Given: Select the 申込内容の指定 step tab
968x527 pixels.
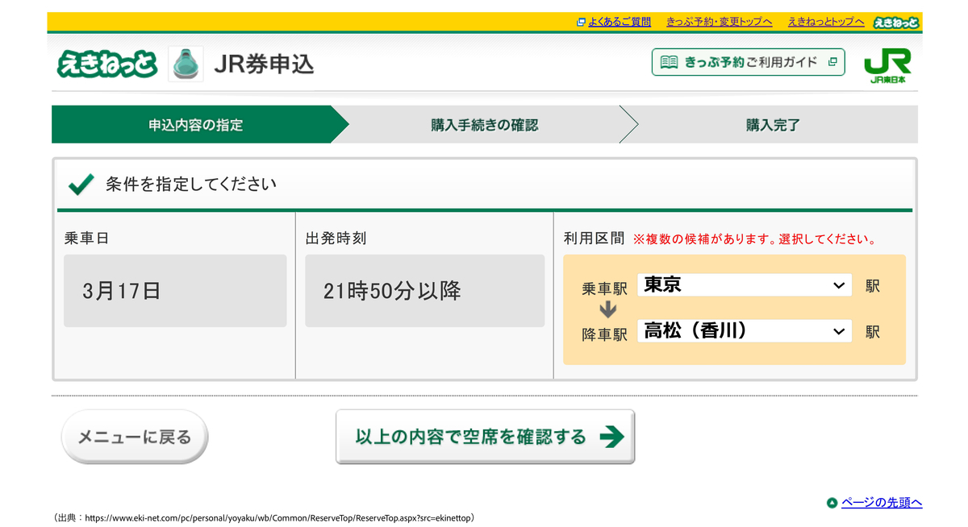Looking at the screenshot, I should click(x=195, y=125).
